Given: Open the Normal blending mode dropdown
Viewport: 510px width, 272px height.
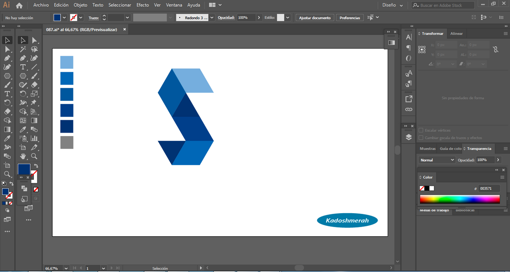Looking at the screenshot, I should [x=437, y=160].
